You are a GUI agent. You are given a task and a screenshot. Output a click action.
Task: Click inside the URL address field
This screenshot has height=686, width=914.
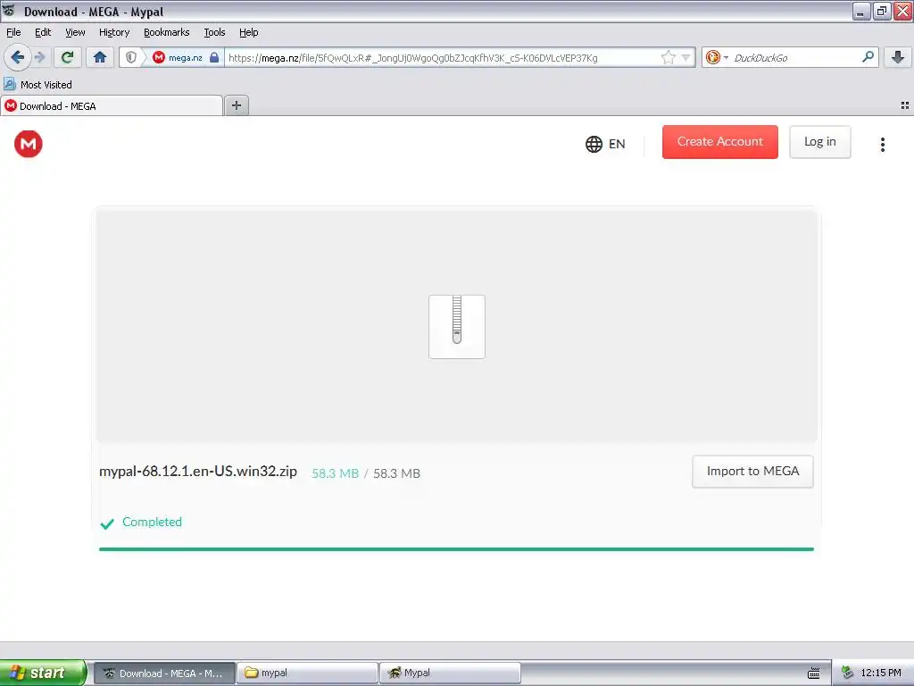(x=443, y=57)
